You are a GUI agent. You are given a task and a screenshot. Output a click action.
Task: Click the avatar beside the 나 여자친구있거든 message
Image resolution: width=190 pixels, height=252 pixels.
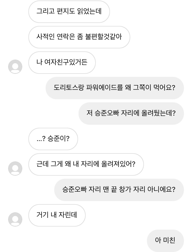pyautogui.click(x=15, y=67)
